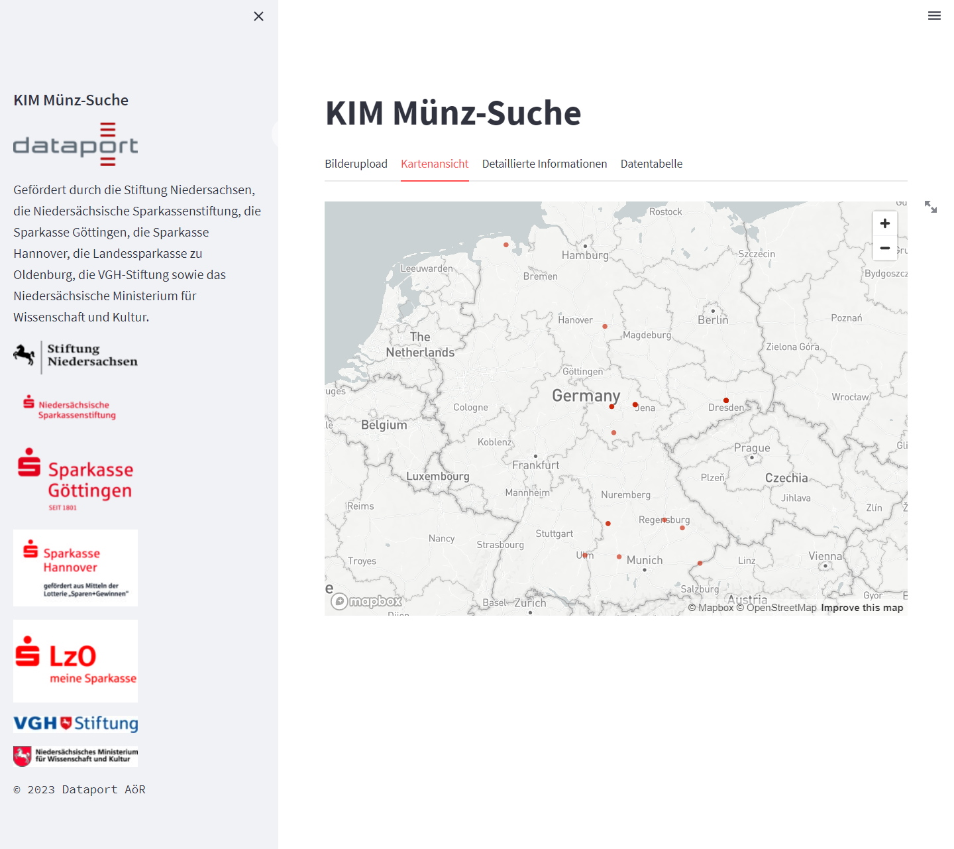Click the red marker near Dresden
954x849 pixels.
click(x=726, y=400)
